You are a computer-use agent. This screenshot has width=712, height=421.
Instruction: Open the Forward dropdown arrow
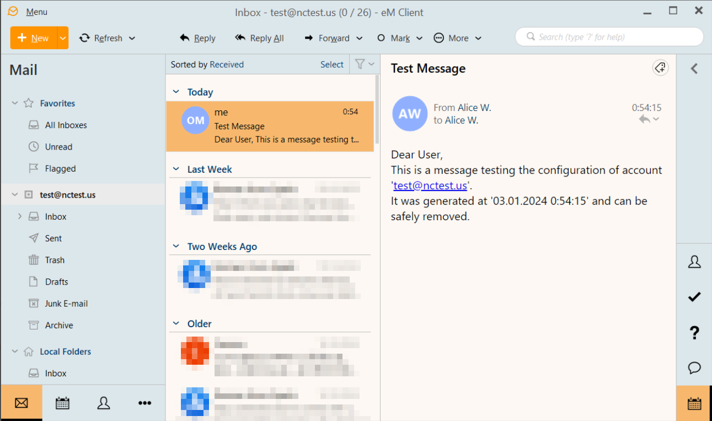click(x=360, y=38)
